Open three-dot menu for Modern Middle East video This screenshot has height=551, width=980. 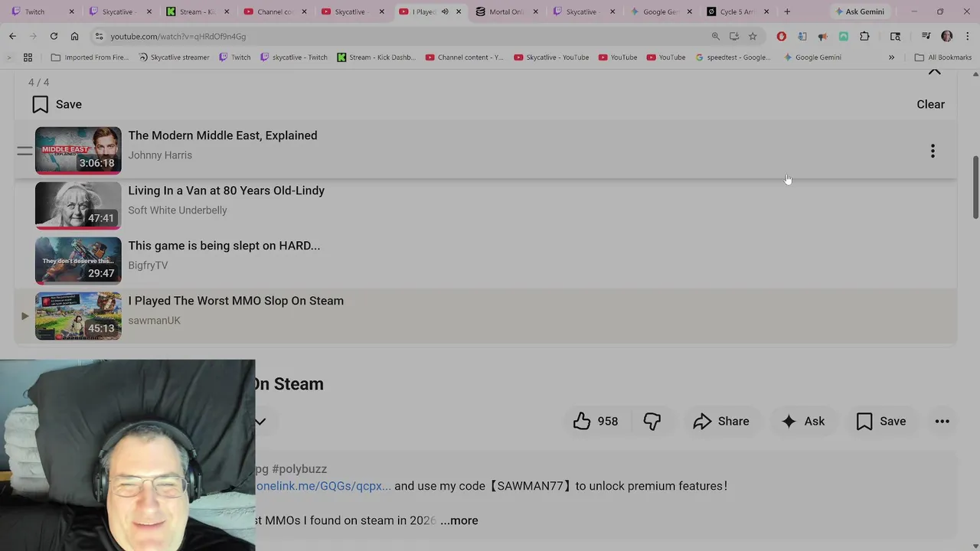click(933, 151)
